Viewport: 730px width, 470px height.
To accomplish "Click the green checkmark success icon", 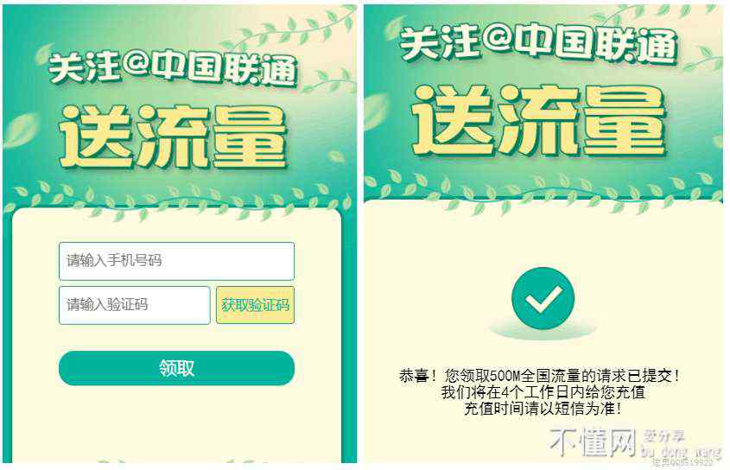I will coord(543,298).
